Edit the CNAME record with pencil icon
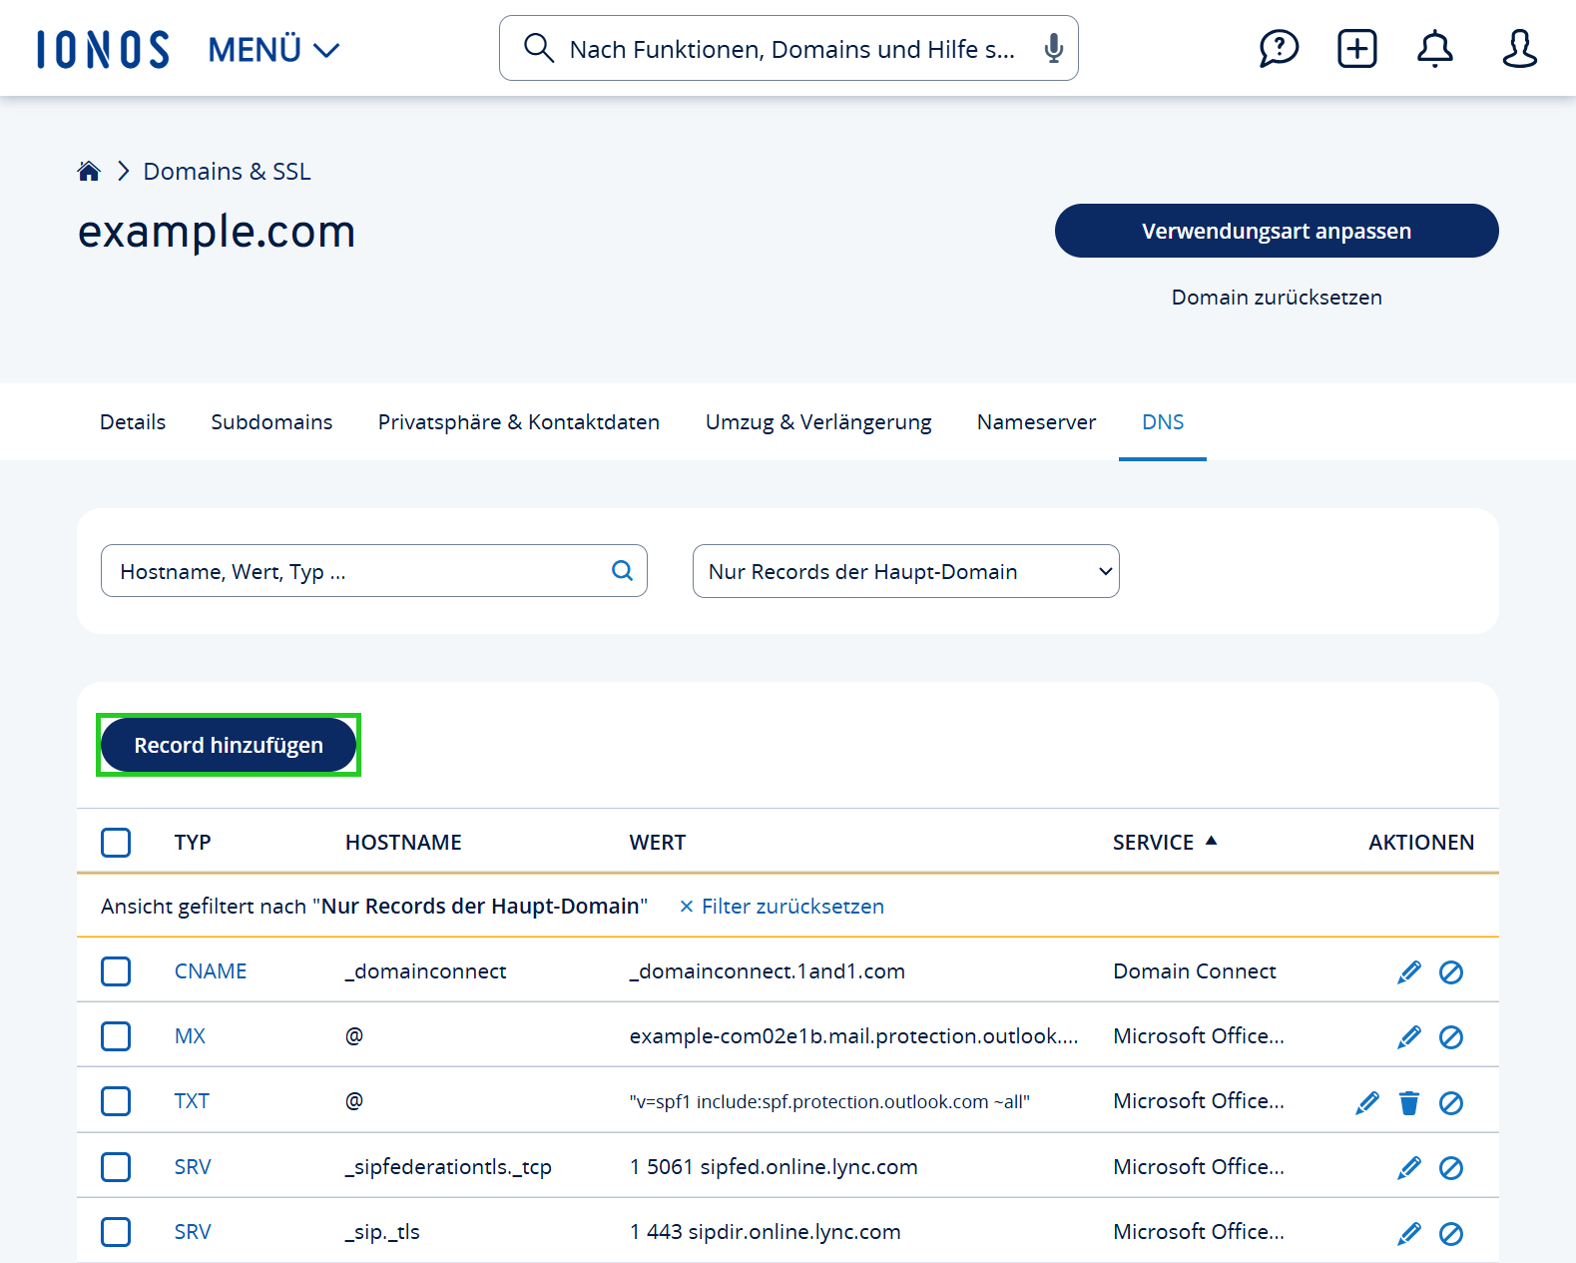Viewport: 1576px width, 1263px height. tap(1408, 971)
